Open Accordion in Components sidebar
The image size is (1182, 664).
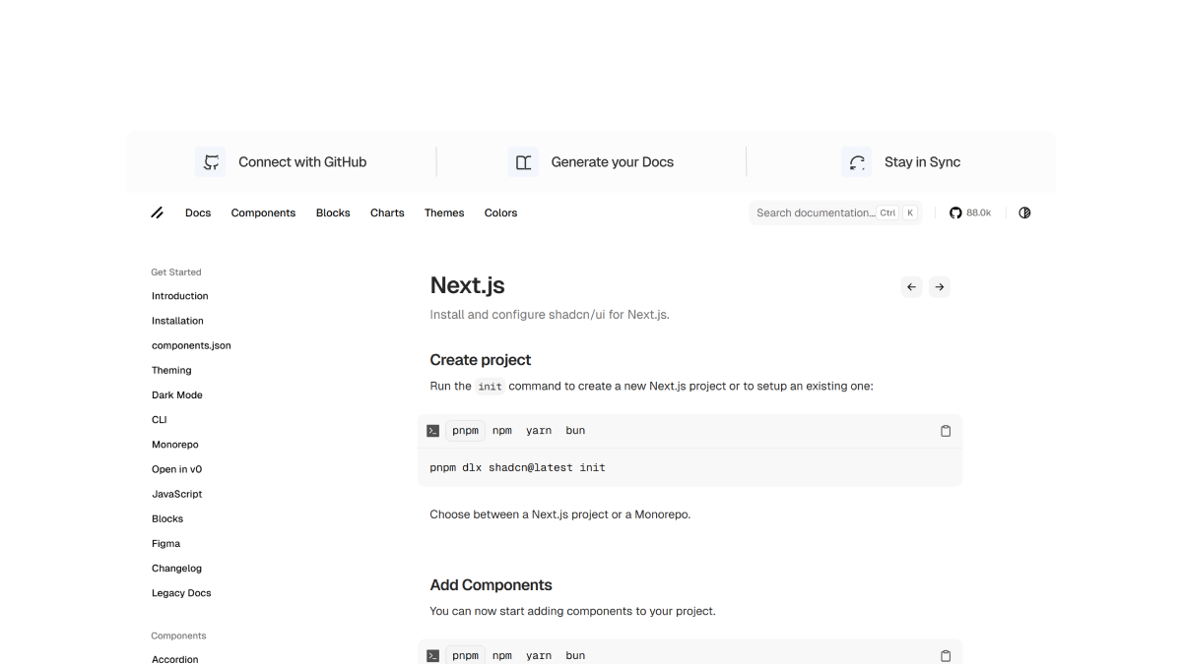[175, 659]
